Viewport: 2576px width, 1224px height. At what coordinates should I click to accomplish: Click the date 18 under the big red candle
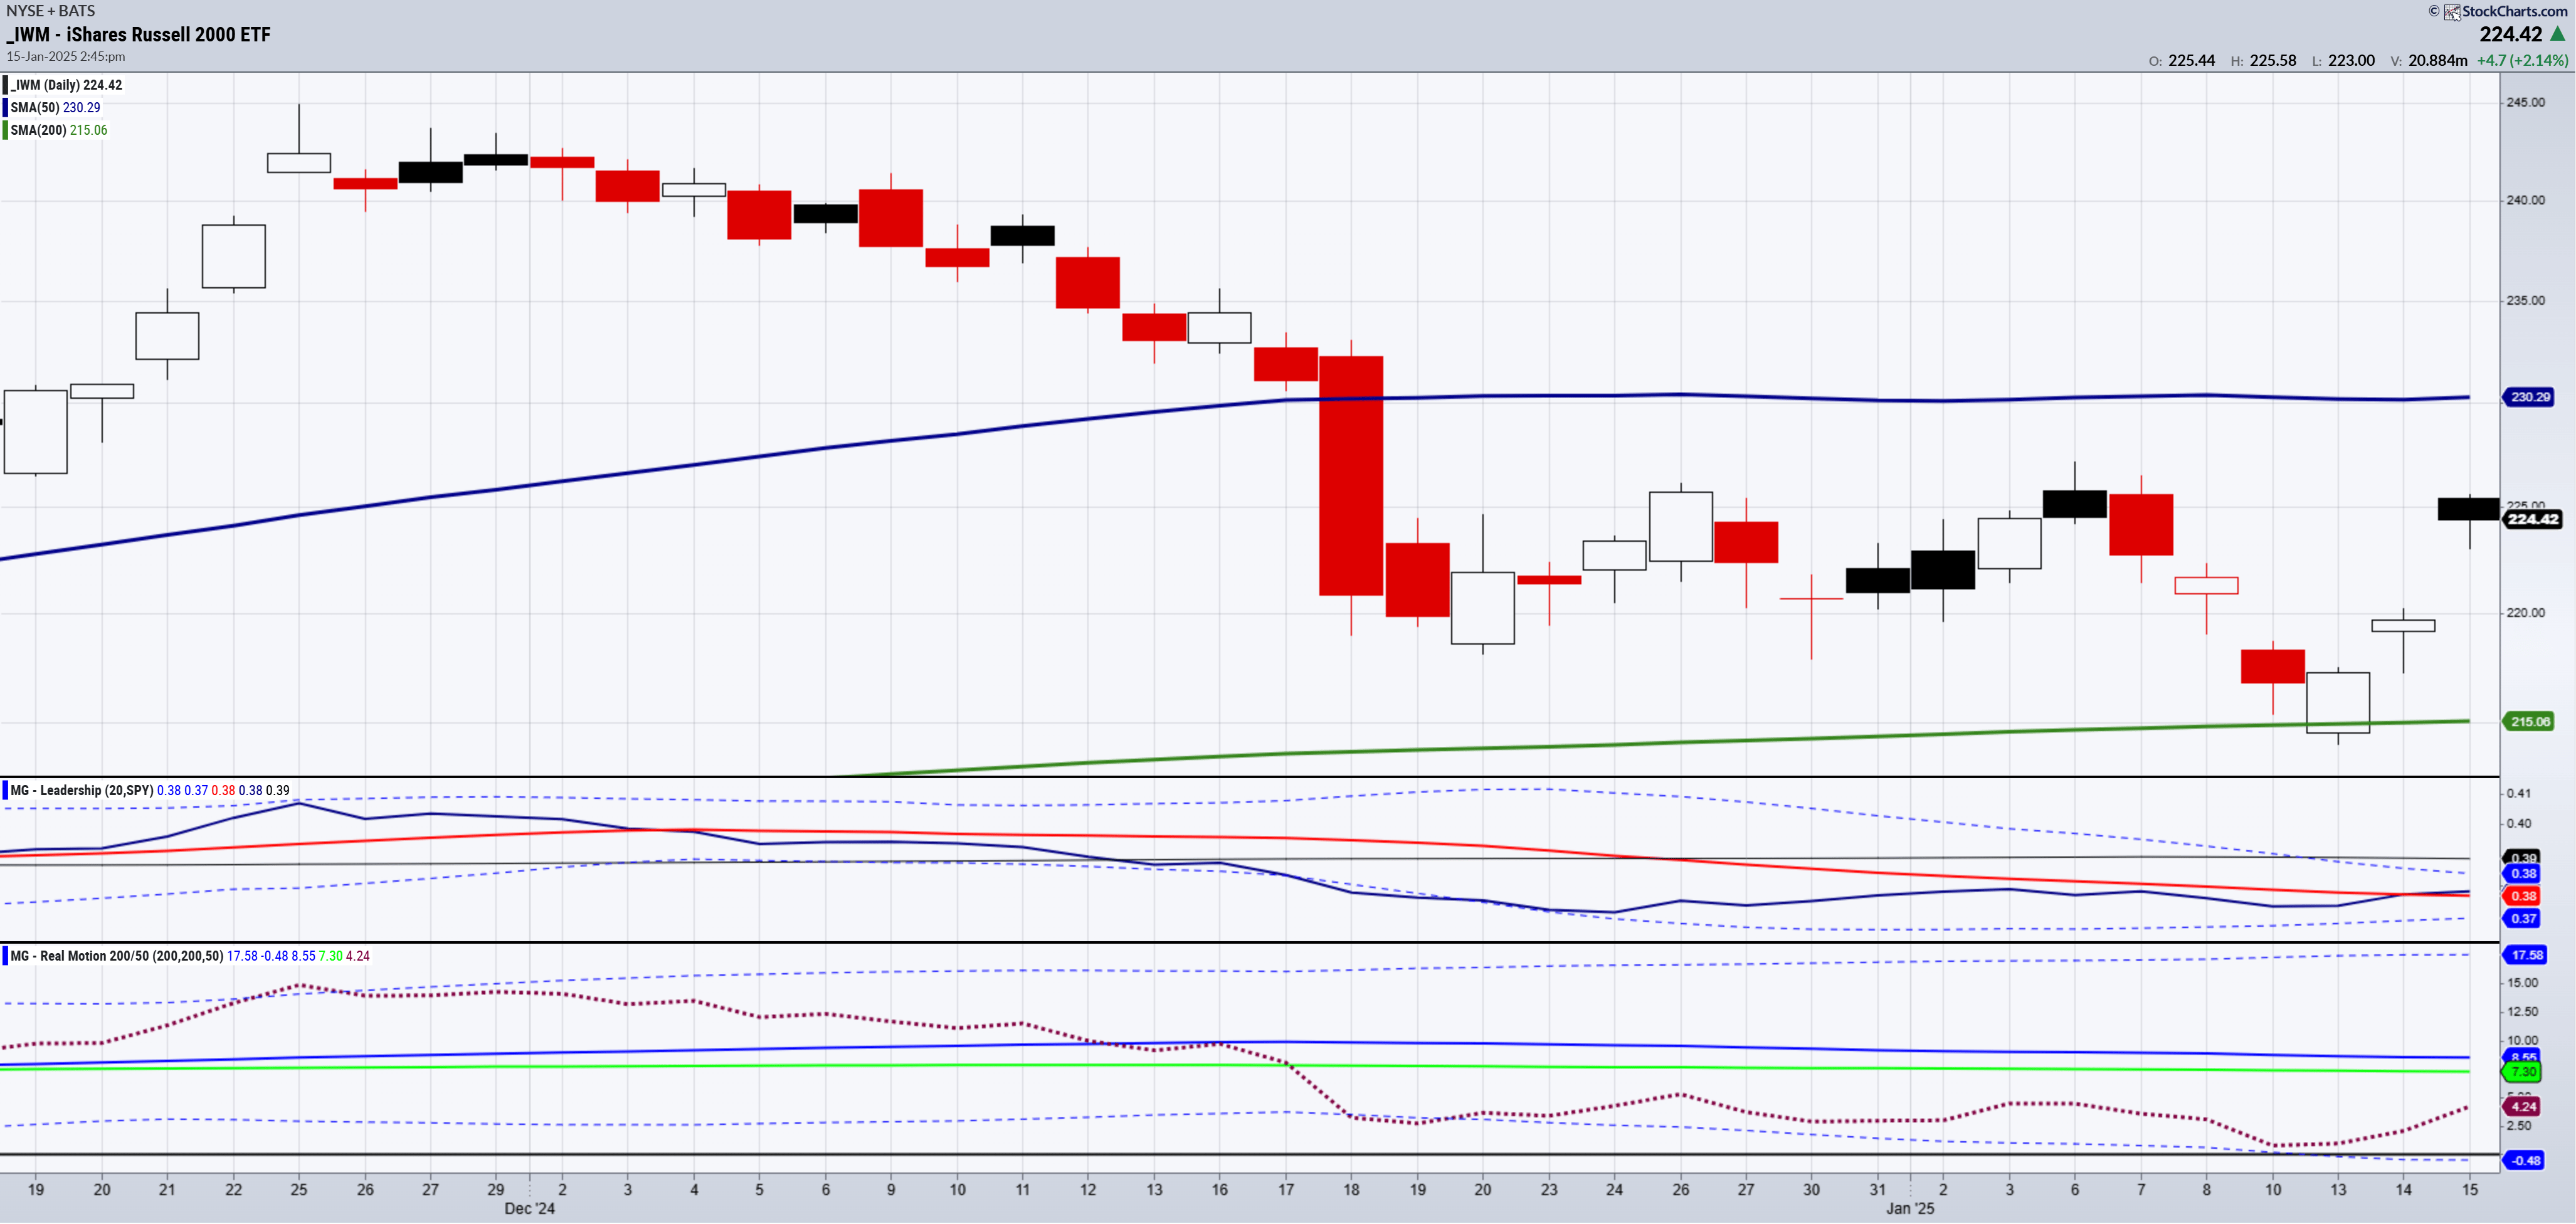(1351, 1189)
